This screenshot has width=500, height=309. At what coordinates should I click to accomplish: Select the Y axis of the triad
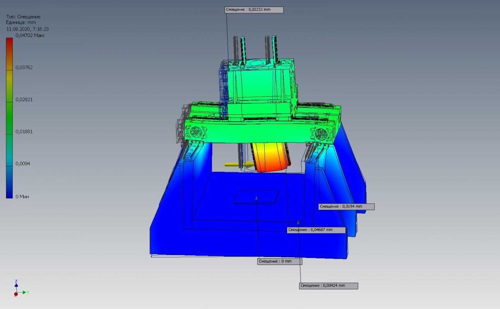click(x=23, y=292)
